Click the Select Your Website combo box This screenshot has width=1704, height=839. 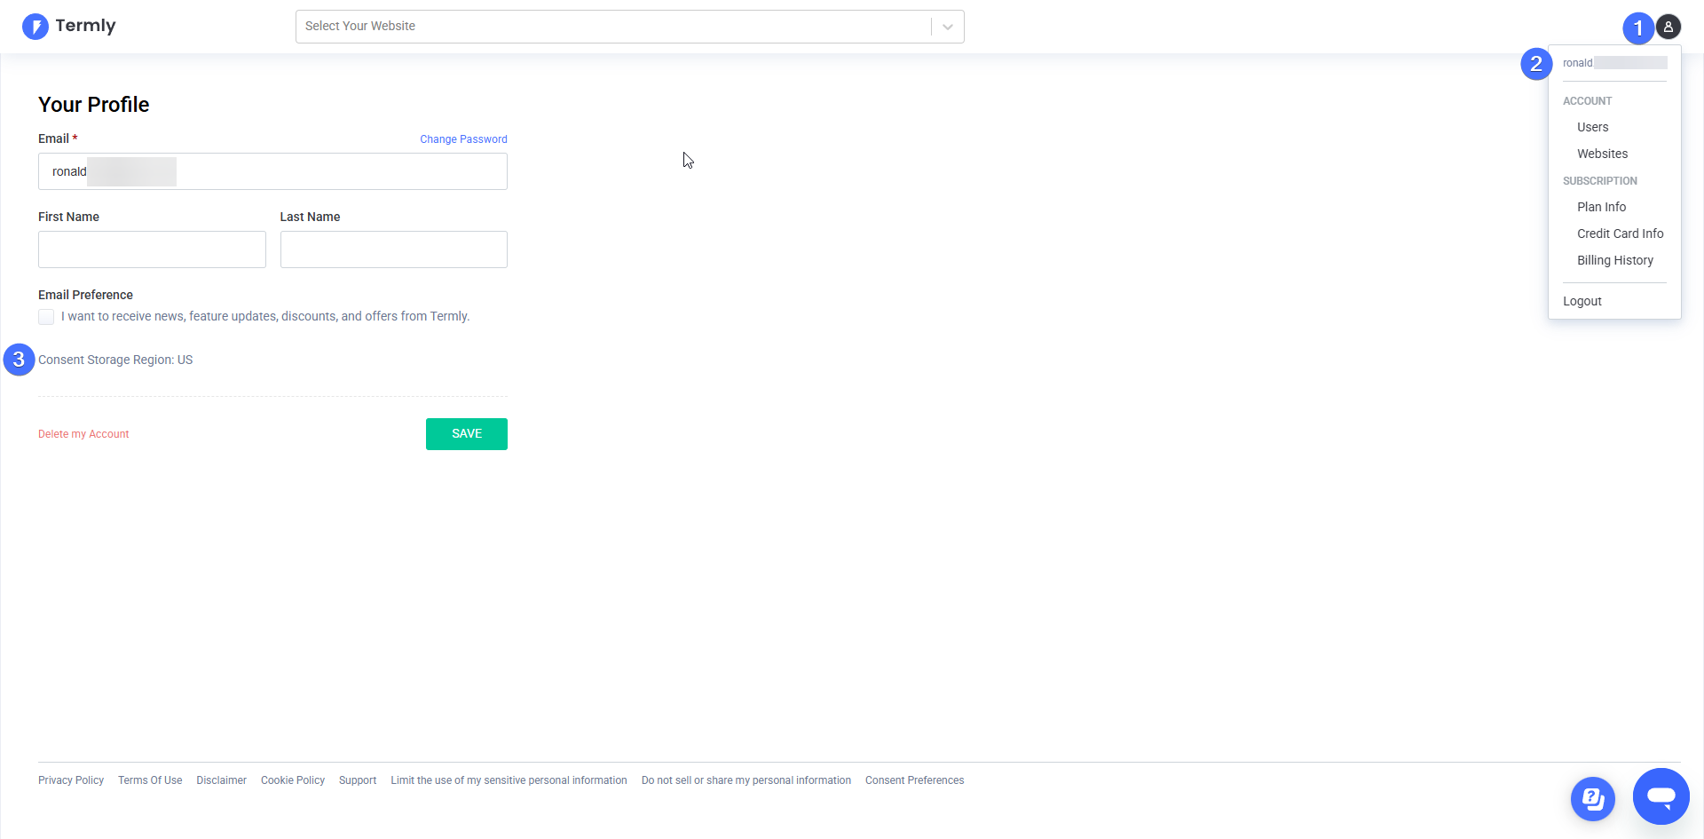630,27
